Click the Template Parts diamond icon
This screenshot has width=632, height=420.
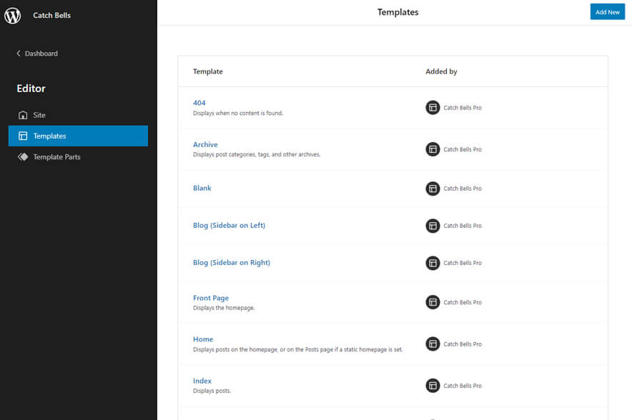[x=23, y=156]
